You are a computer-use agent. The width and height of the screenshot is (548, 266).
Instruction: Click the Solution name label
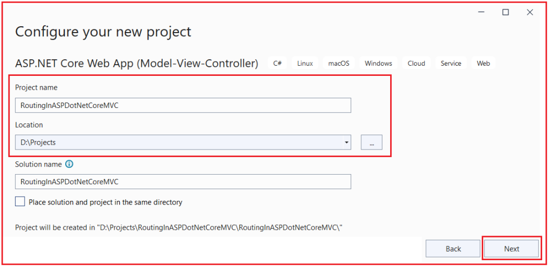(x=39, y=164)
